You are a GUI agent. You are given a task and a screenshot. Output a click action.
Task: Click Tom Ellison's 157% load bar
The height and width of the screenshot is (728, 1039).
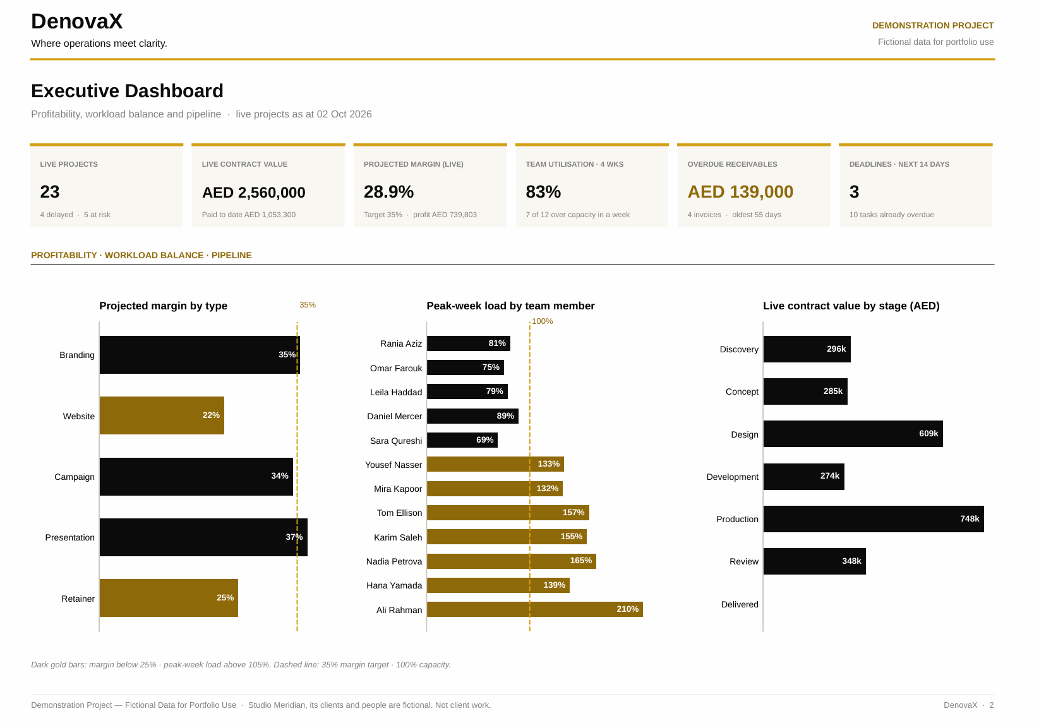(x=508, y=513)
